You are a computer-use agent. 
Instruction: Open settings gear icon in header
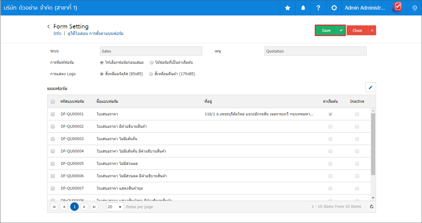tap(334, 8)
